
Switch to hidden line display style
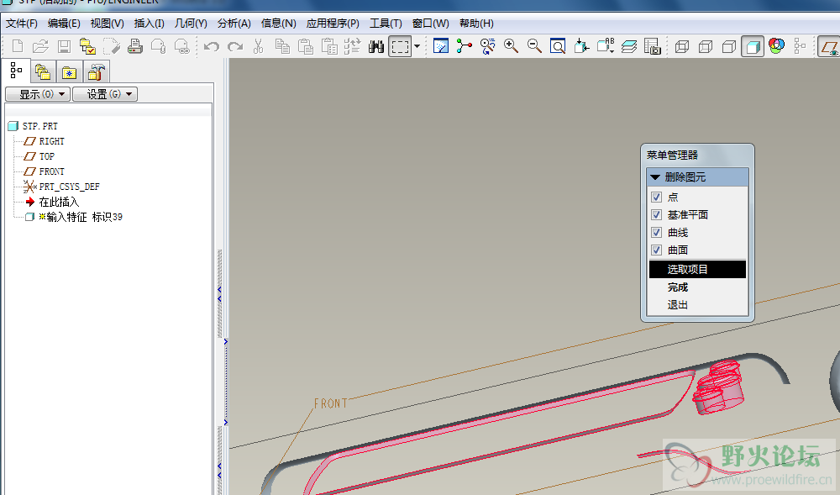tap(706, 46)
